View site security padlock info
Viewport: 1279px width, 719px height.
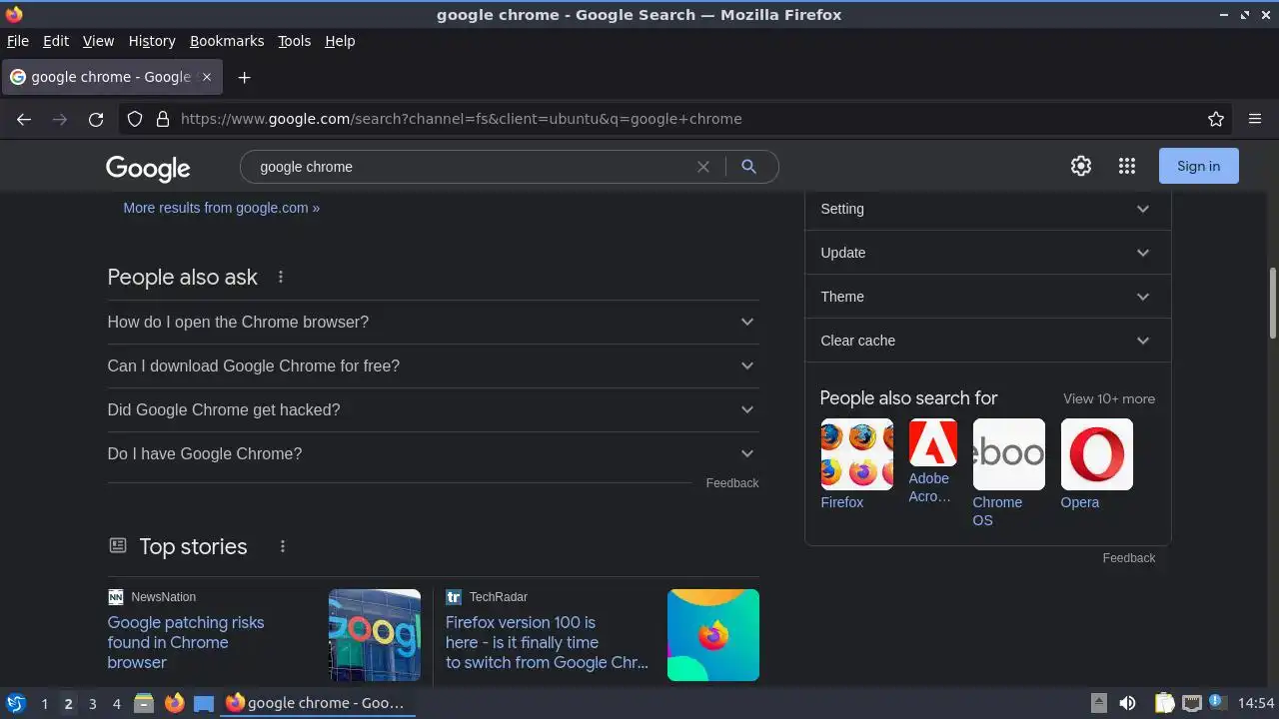tap(163, 119)
